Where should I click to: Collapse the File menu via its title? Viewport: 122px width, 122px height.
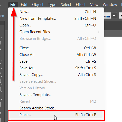(x=13, y=5)
